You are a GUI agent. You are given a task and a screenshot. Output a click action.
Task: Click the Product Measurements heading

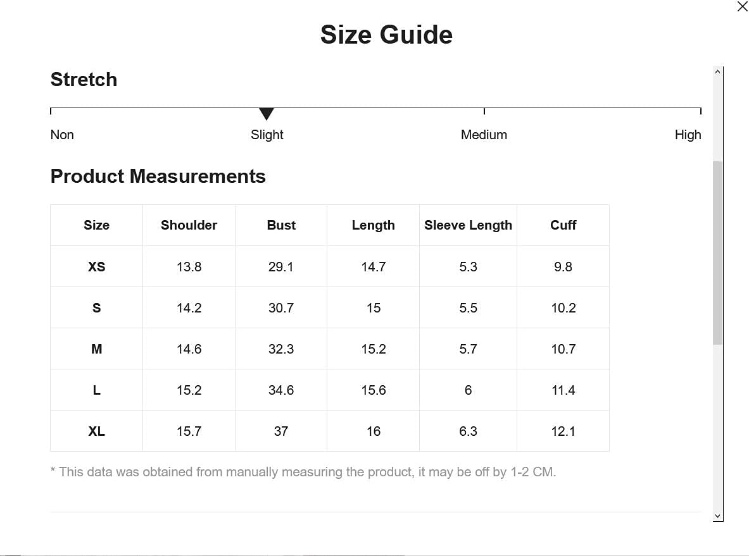point(158,176)
